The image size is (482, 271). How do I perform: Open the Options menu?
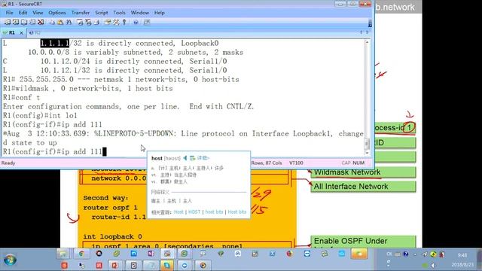pos(57,13)
